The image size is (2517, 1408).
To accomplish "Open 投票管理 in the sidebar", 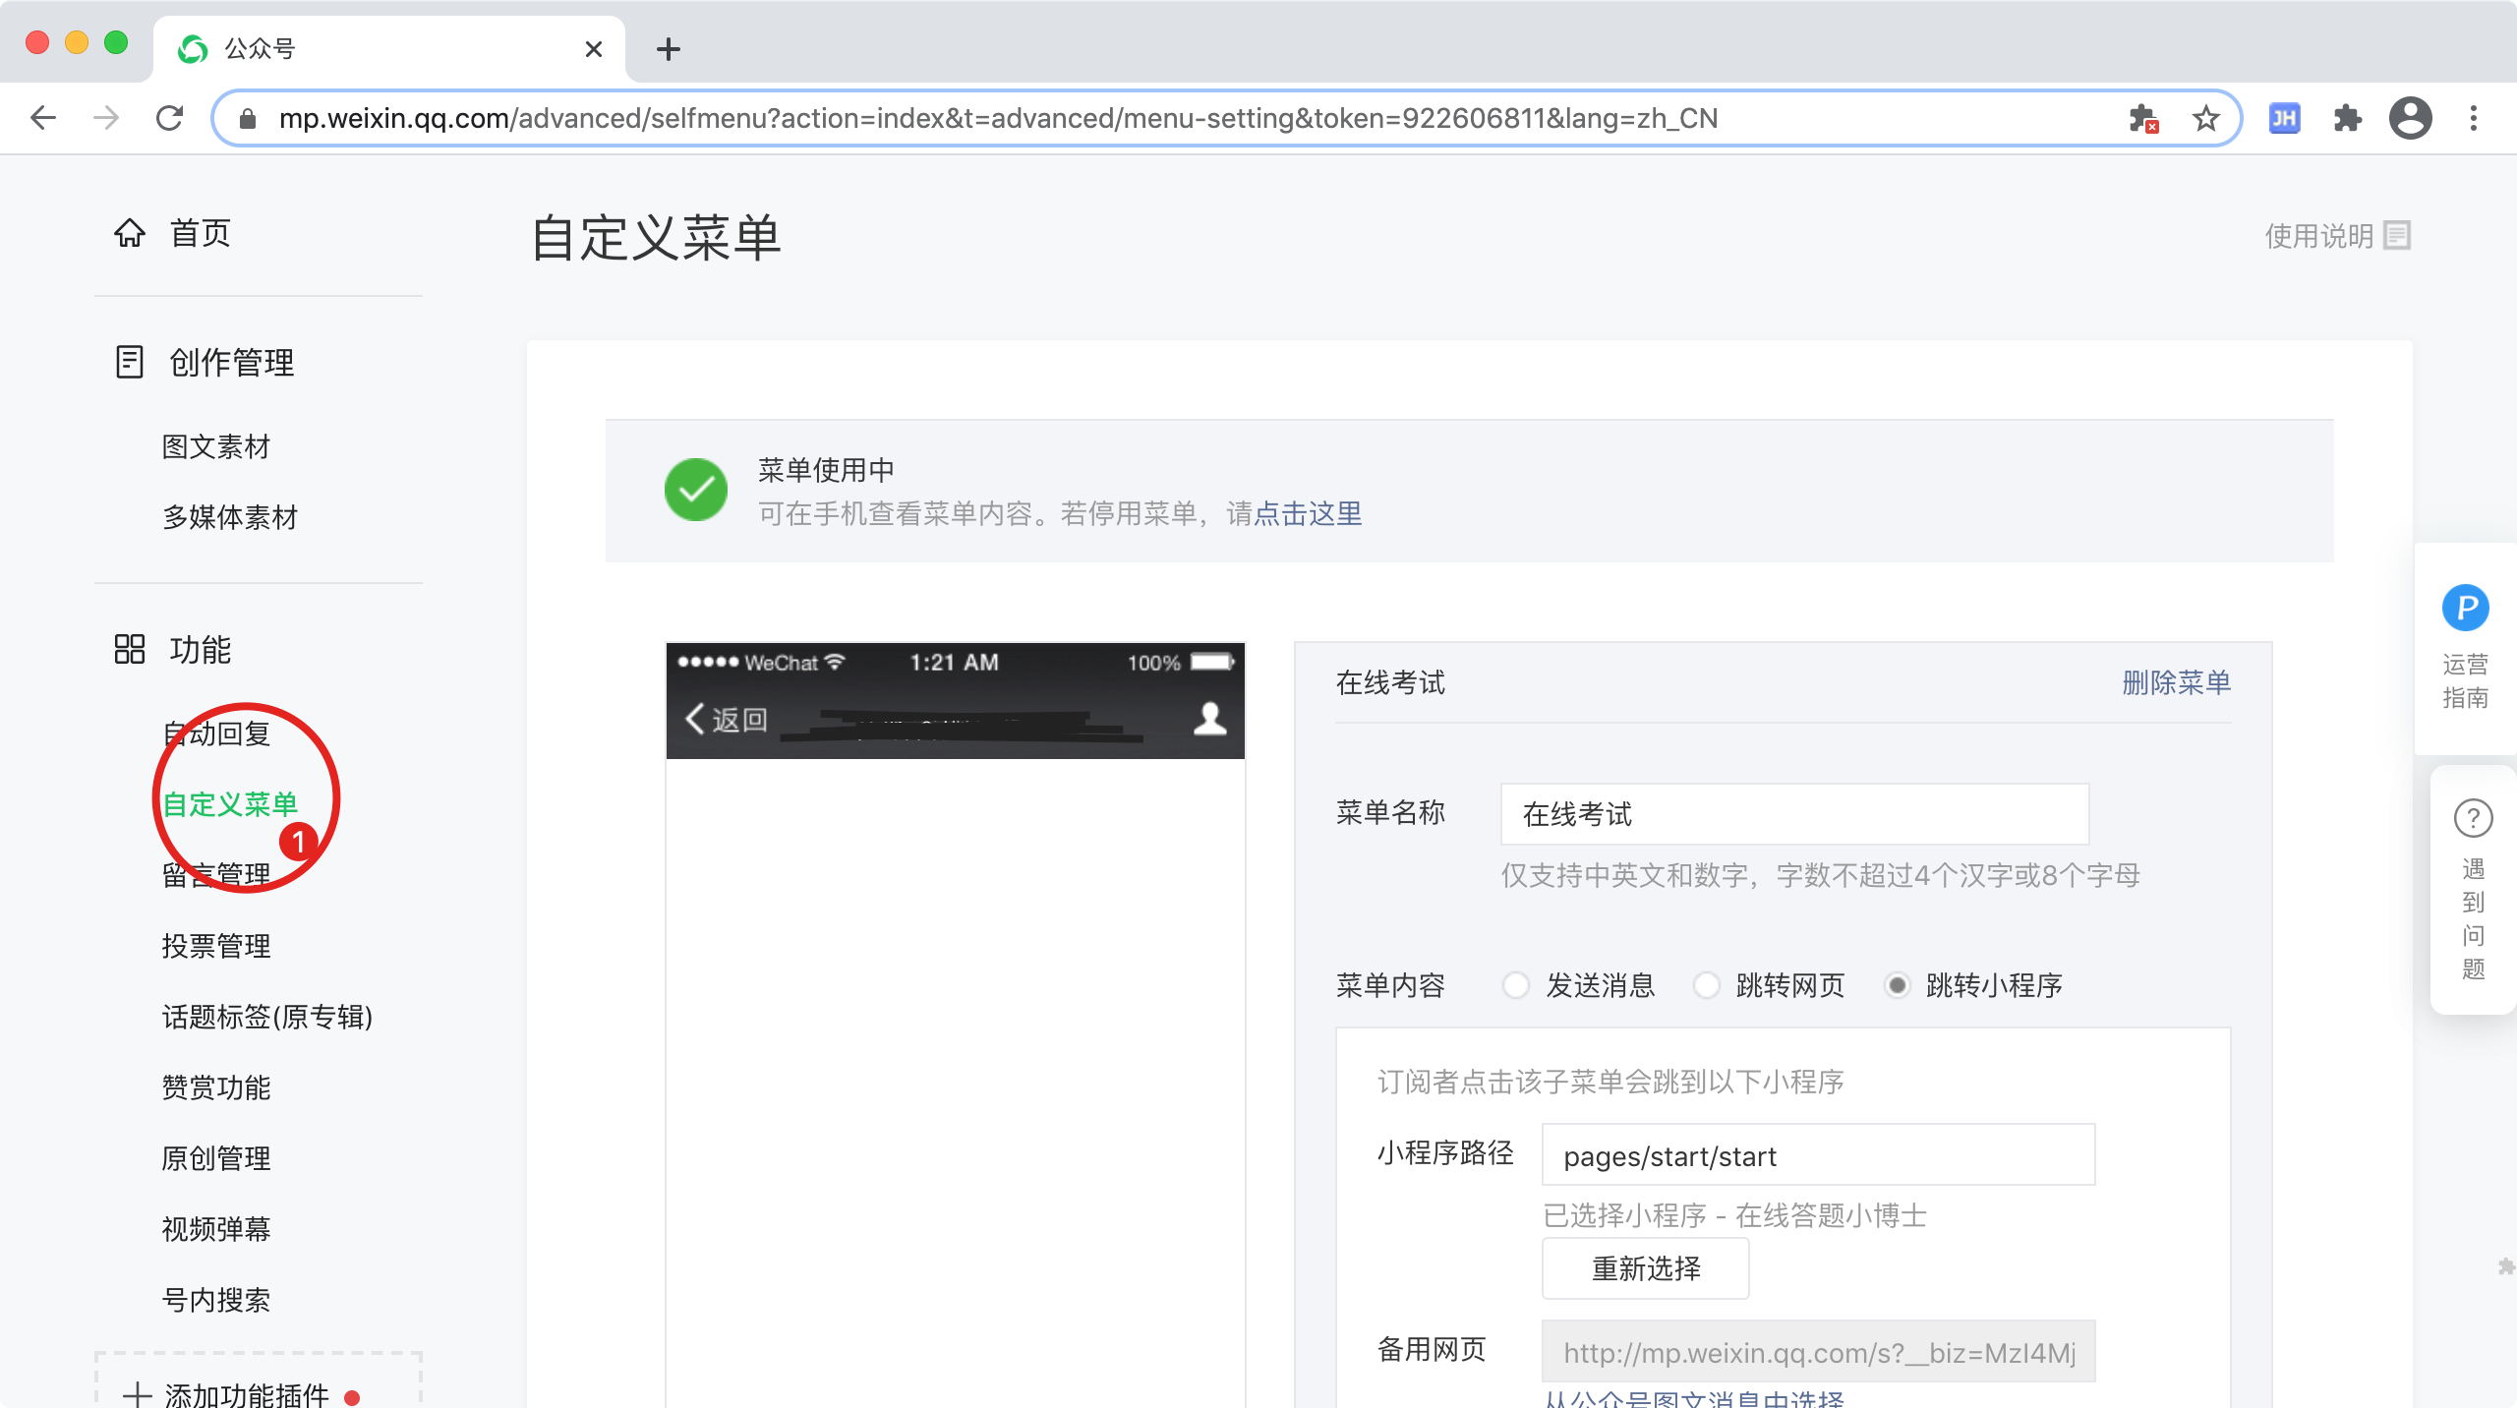I will click(216, 946).
